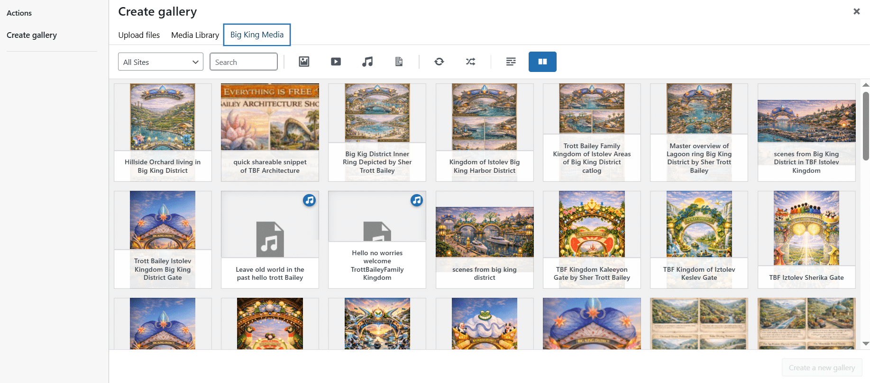870x383 pixels.
Task: Click Actions heading in sidebar
Action: click(x=19, y=13)
